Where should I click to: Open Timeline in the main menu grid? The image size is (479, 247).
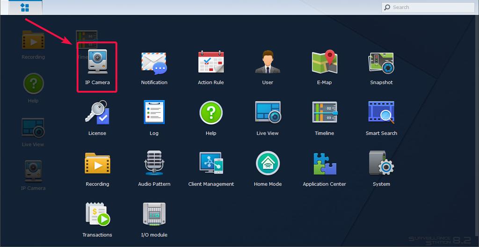(325, 112)
